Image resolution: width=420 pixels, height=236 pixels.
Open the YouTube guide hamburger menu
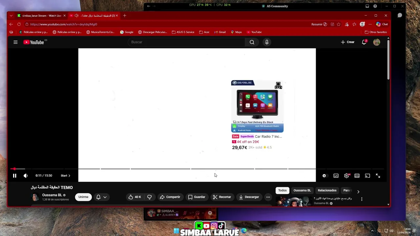click(15, 42)
